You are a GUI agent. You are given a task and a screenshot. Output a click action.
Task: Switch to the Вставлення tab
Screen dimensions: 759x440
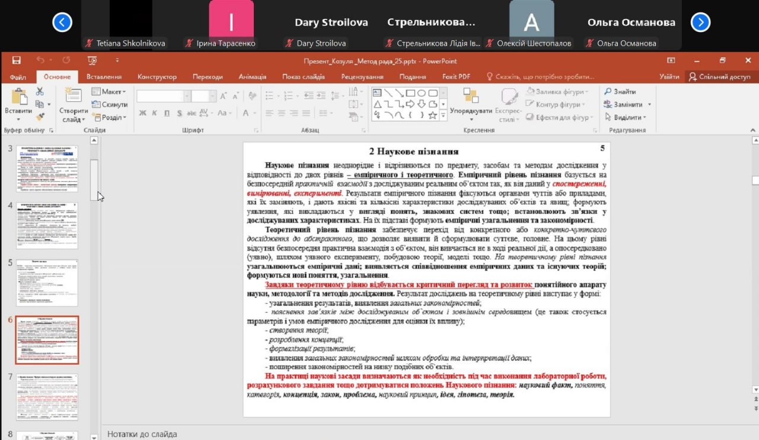(x=104, y=77)
